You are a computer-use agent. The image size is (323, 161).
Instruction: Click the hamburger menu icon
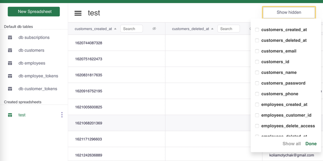[x=78, y=13]
